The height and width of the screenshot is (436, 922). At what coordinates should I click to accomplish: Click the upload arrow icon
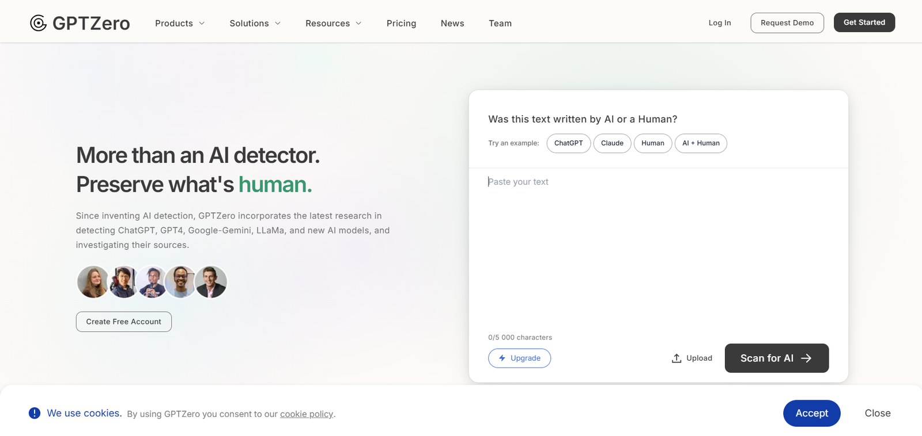[x=677, y=358]
